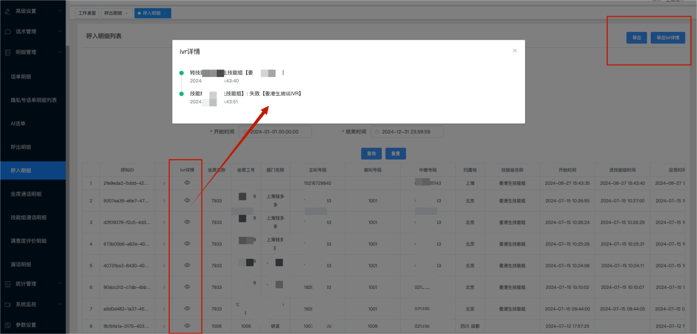The width and height of the screenshot is (697, 334).
Task: Click the 研发 department cell
Action: 275,326
